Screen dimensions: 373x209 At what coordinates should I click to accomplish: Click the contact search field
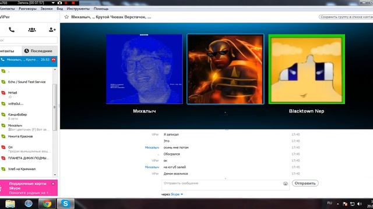(x=29, y=40)
